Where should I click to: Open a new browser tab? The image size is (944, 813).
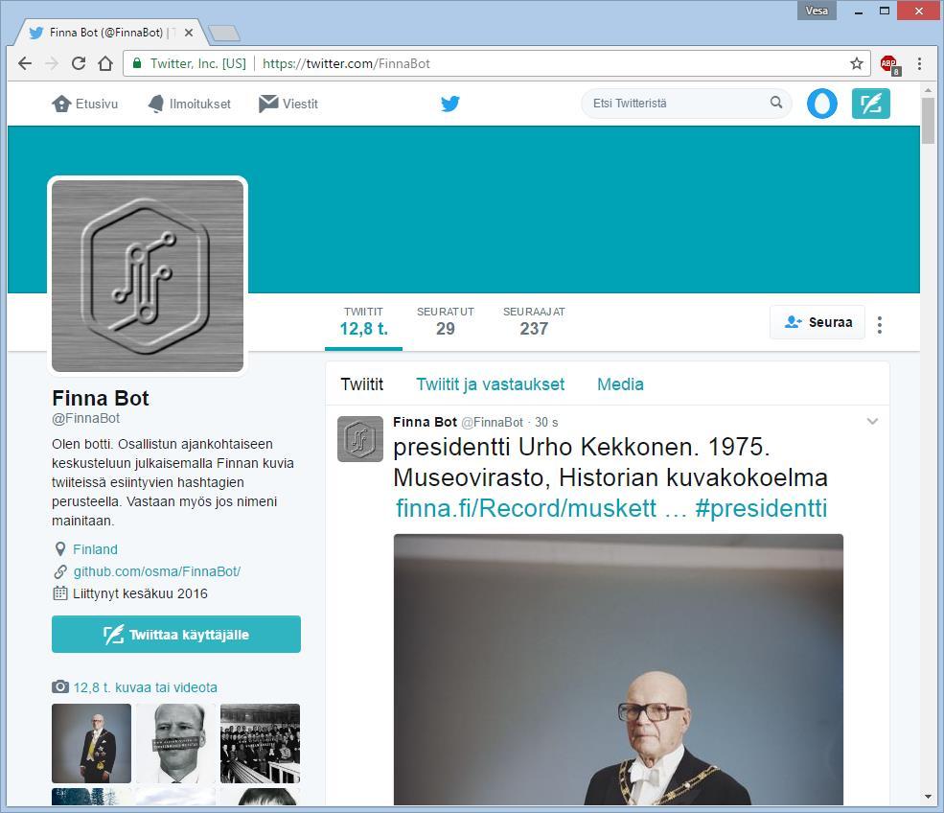coord(225,34)
